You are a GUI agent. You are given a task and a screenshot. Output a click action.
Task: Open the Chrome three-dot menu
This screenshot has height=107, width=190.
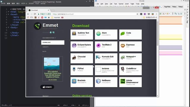click(156, 14)
